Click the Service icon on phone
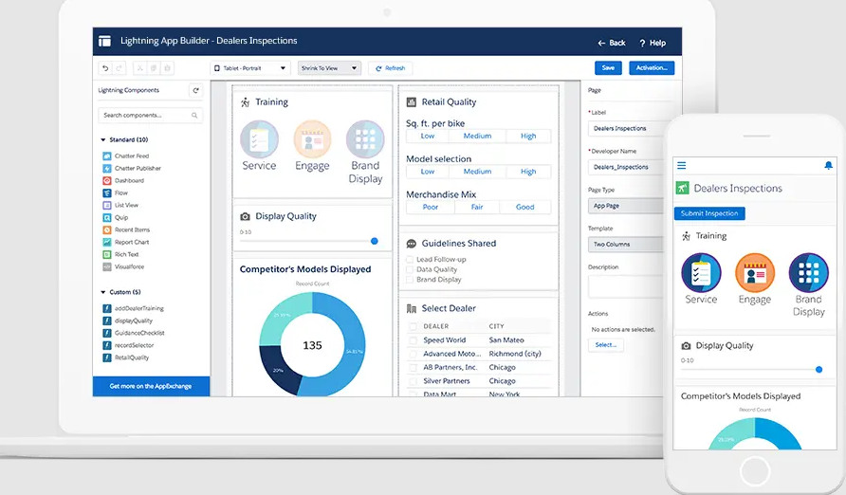 pyautogui.click(x=701, y=273)
